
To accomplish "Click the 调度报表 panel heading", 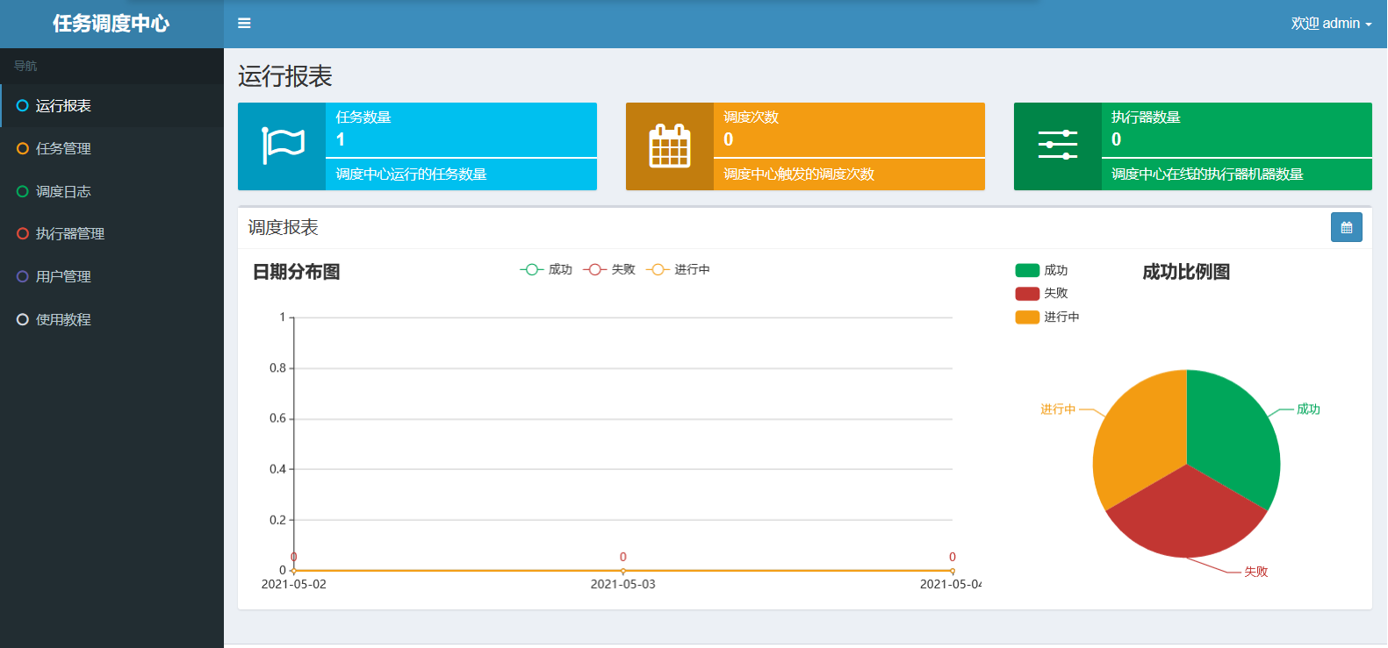I will 283,227.
